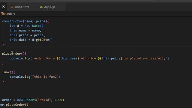
Task: Click the "Nokia" string argument
Action: [44, 100]
